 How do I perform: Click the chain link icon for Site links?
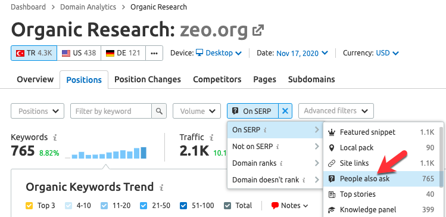pyautogui.click(x=332, y=163)
